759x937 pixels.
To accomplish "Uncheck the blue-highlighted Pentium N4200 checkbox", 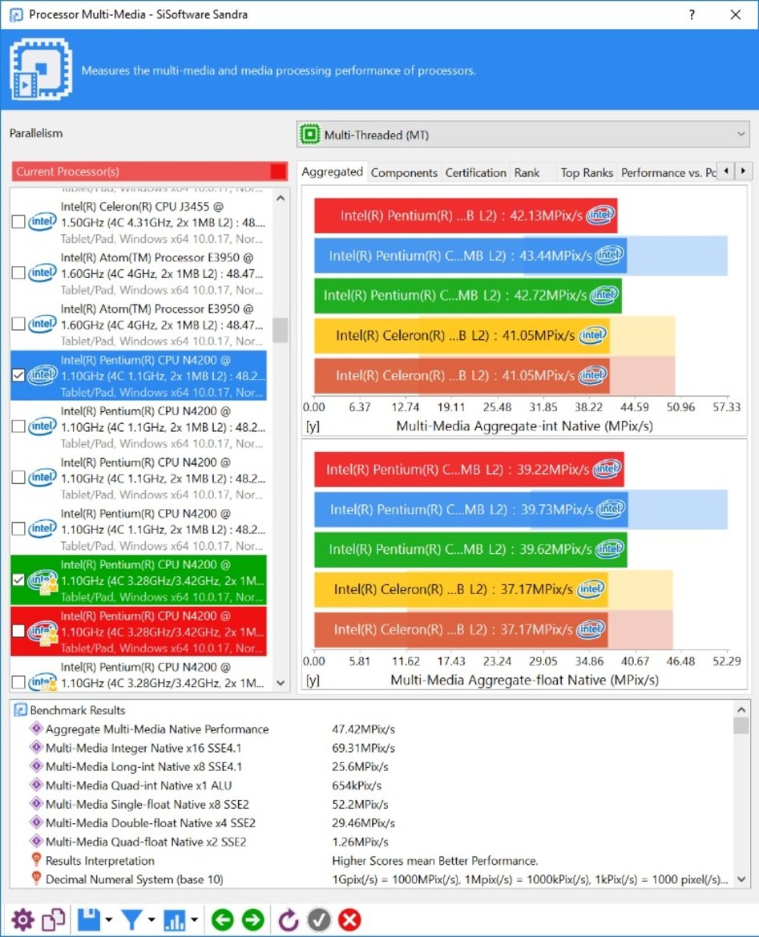I will point(18,375).
